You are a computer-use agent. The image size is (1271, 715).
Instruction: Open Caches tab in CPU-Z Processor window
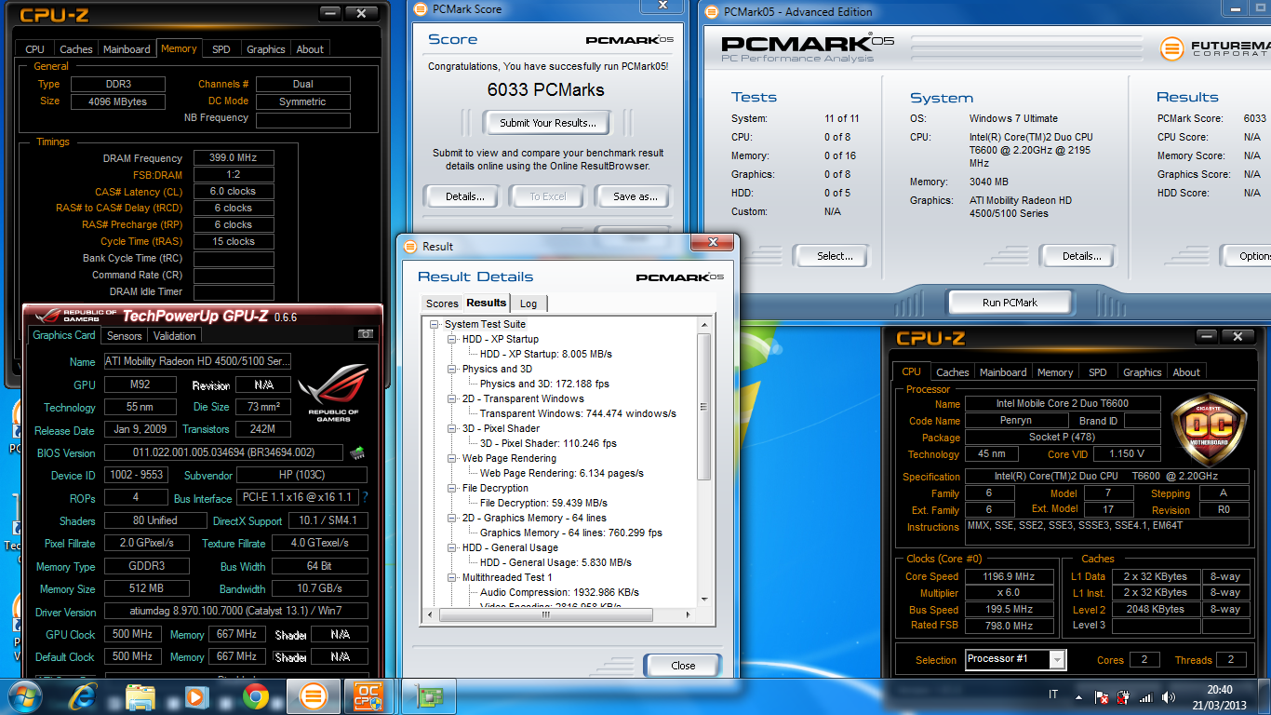pyautogui.click(x=953, y=372)
